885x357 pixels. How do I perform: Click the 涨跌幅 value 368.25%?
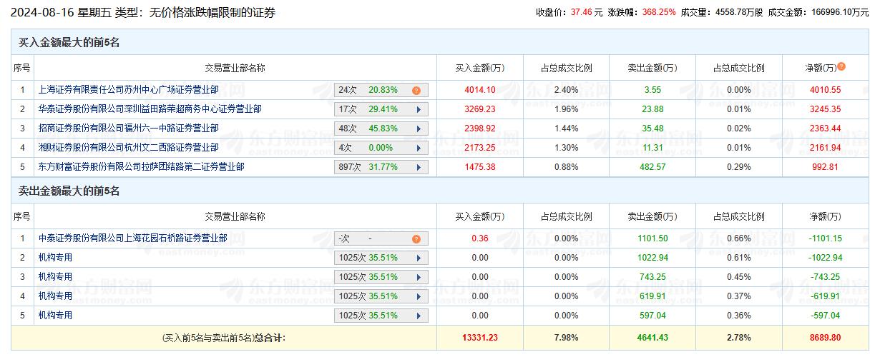658,12
